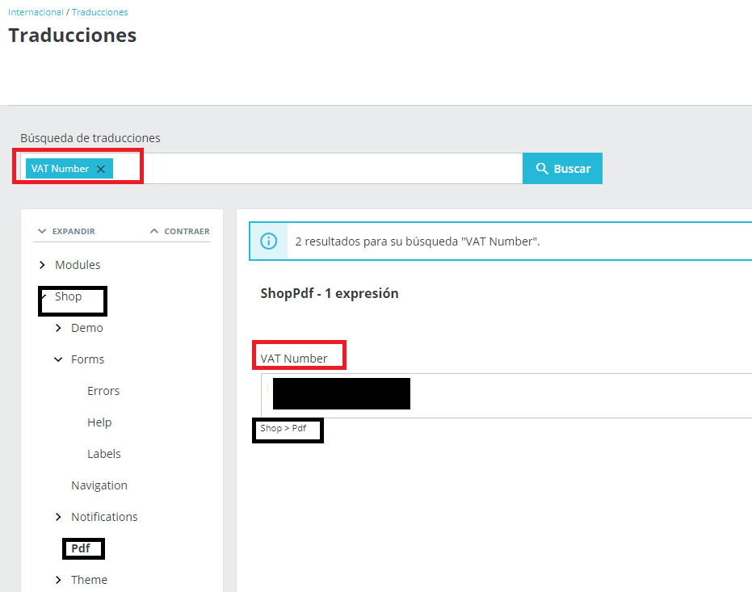Click the Shop > Pdf domain label

(x=283, y=428)
